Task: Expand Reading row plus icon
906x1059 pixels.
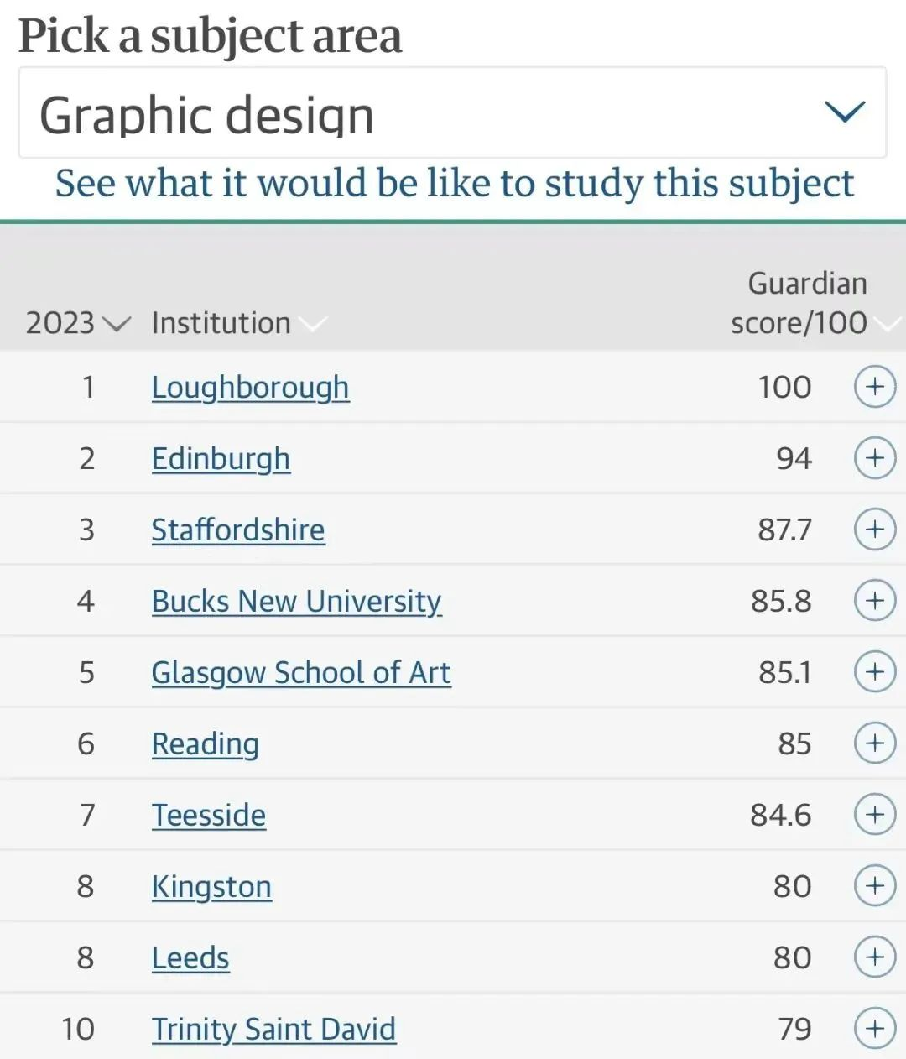Action: pyautogui.click(x=874, y=743)
